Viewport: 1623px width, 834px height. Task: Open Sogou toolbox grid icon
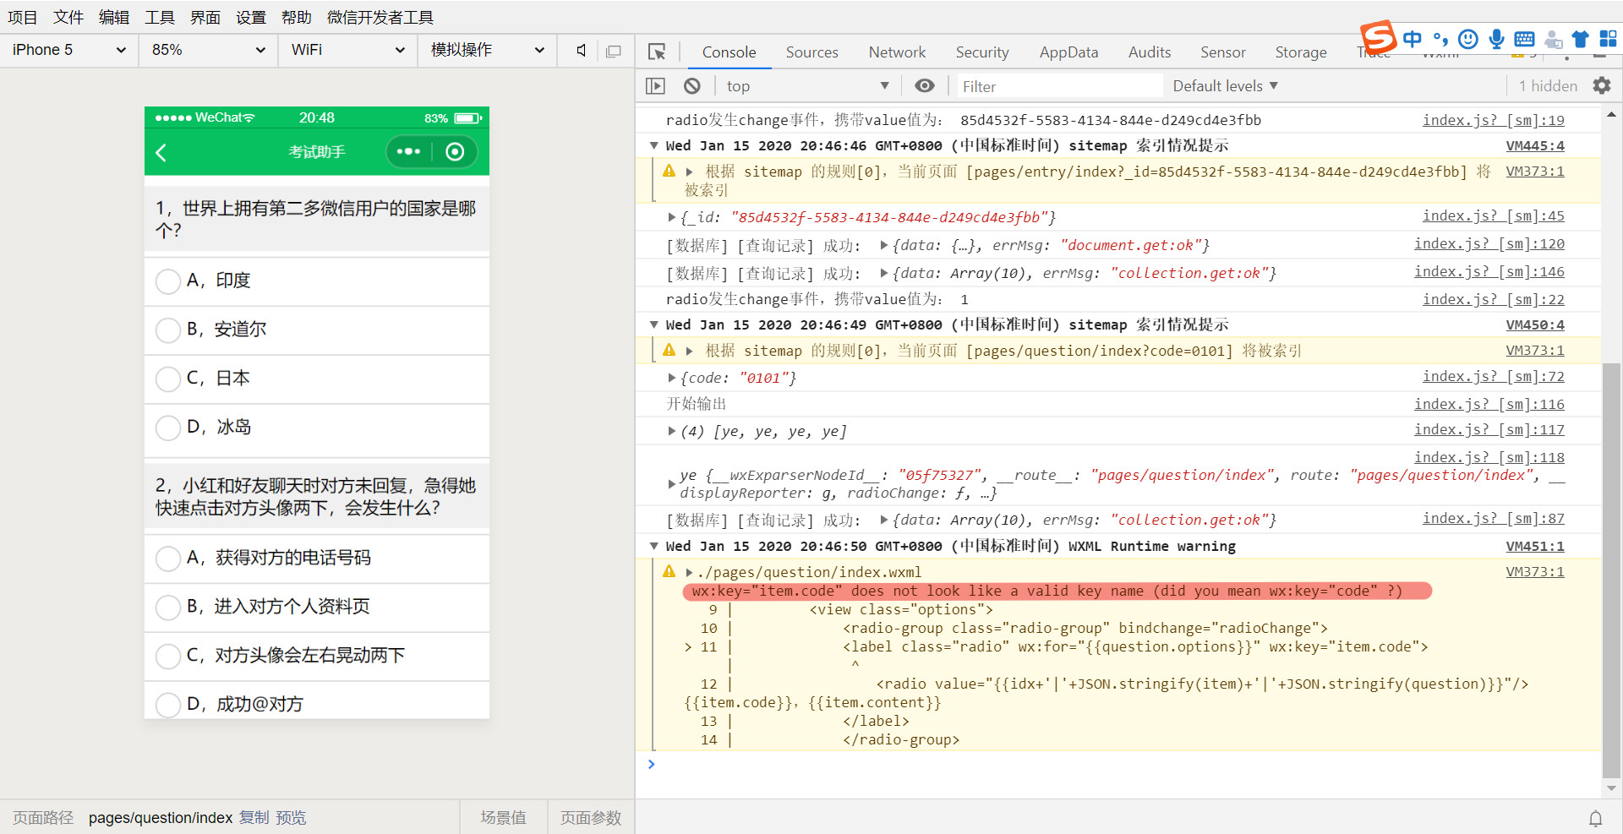[1608, 39]
